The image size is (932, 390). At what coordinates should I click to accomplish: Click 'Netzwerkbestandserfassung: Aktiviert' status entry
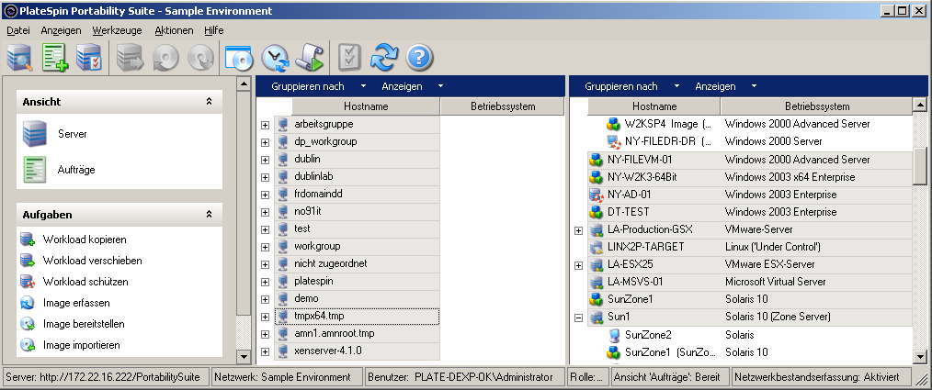point(821,377)
